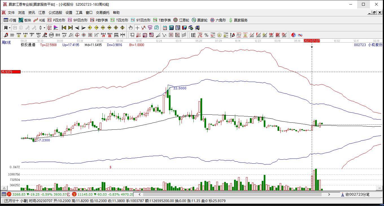The width and height of the screenshot is (384, 206).
Task: Click the blue infinity symbol icon
Action: click(300, 35)
